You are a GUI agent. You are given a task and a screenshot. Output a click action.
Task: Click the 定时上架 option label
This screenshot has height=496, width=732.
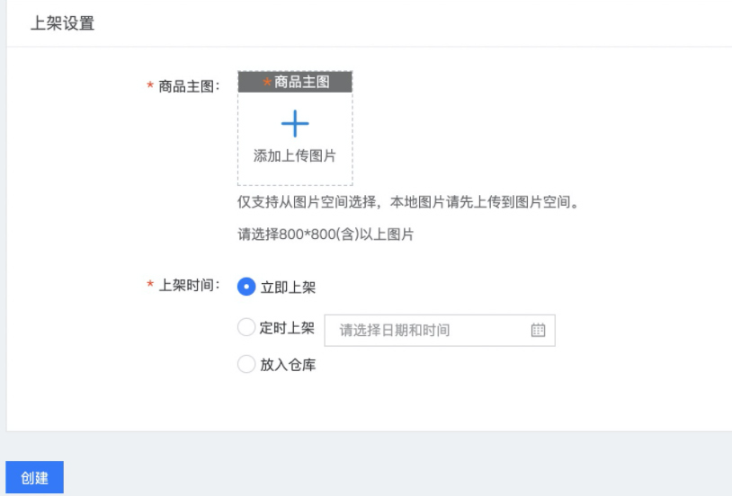tap(287, 328)
